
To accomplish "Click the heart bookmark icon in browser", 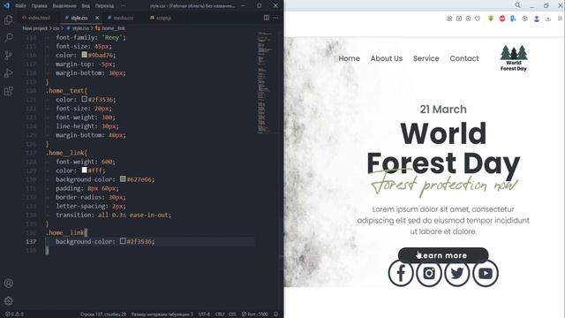I will [x=478, y=19].
